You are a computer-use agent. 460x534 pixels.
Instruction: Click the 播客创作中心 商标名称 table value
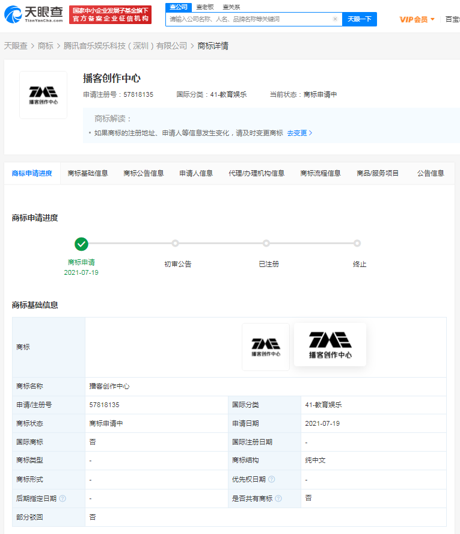109,386
